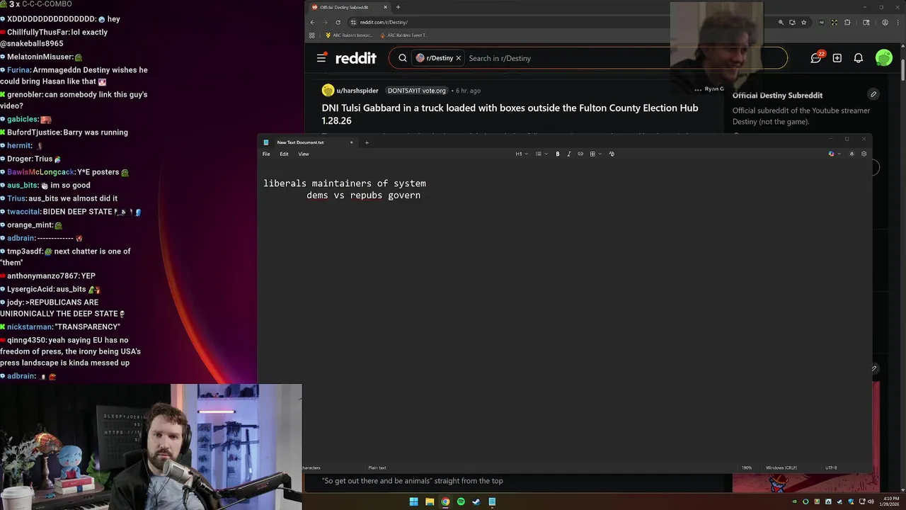
Task: Toggle bold formatting in Notepad
Action: 558,154
